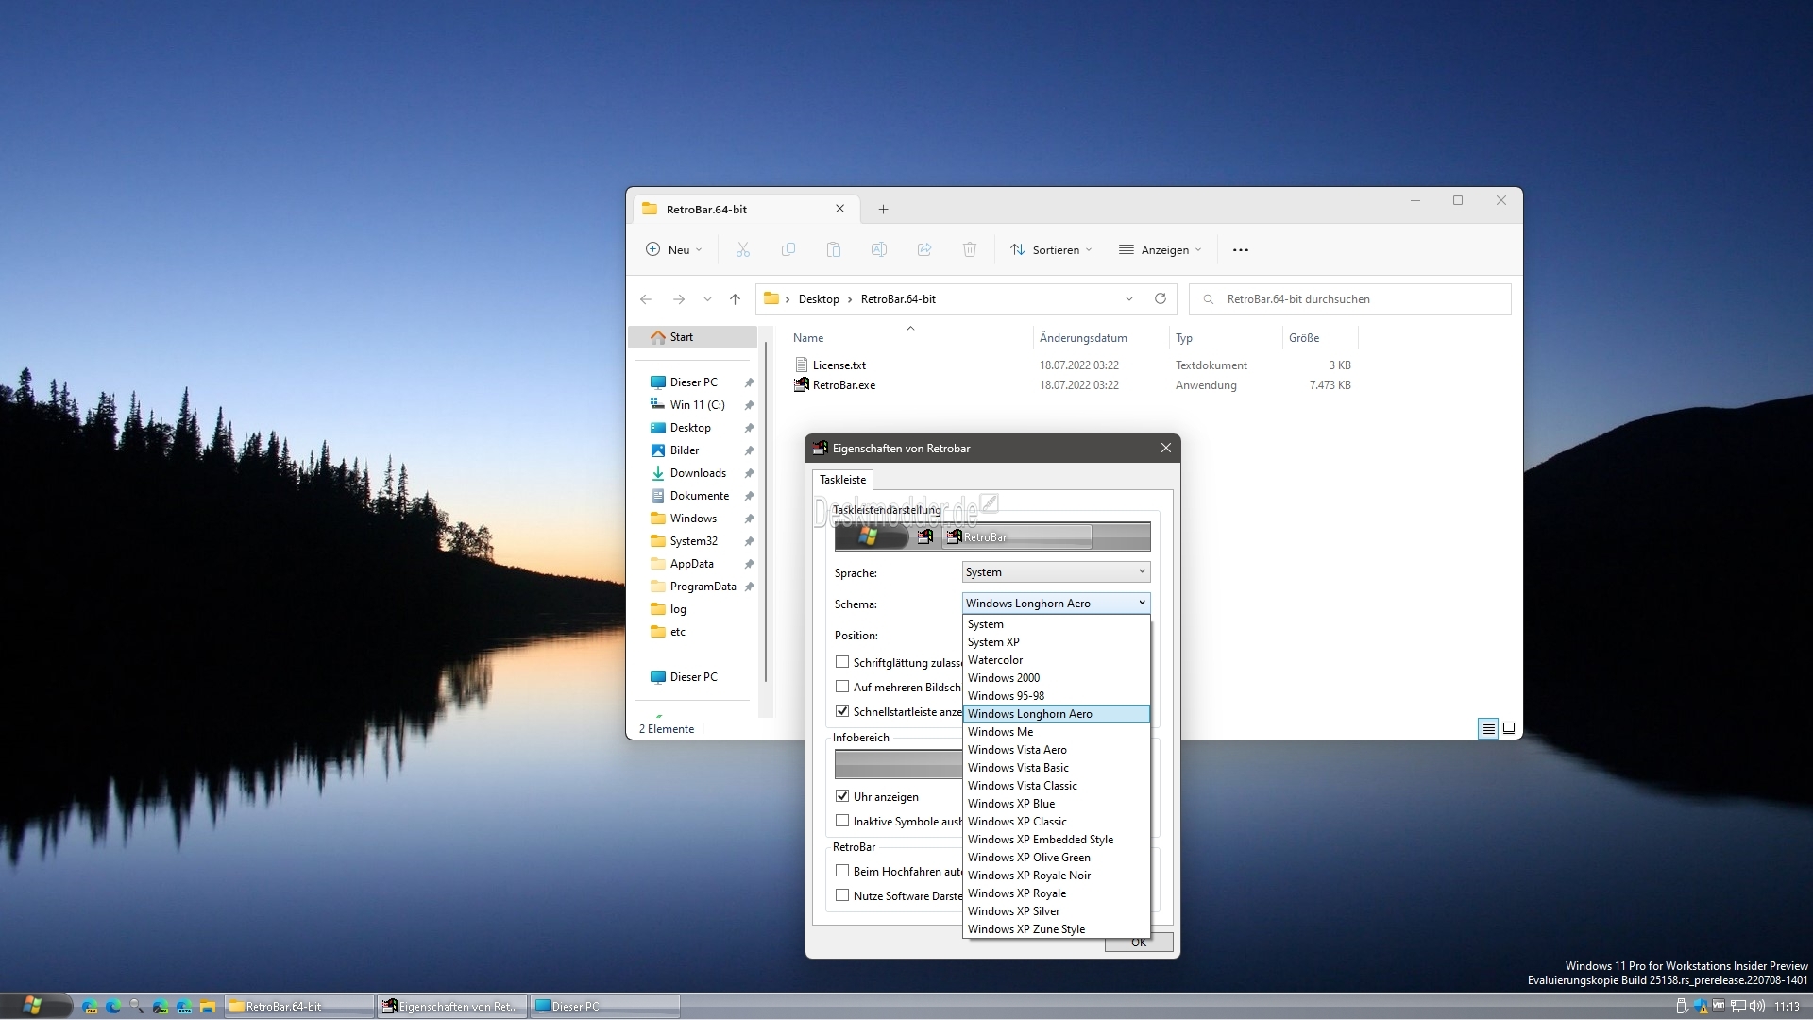Viewport: 1813px width, 1020px height.
Task: Select Windows XP Zune Style schema
Action: pos(1057,929)
